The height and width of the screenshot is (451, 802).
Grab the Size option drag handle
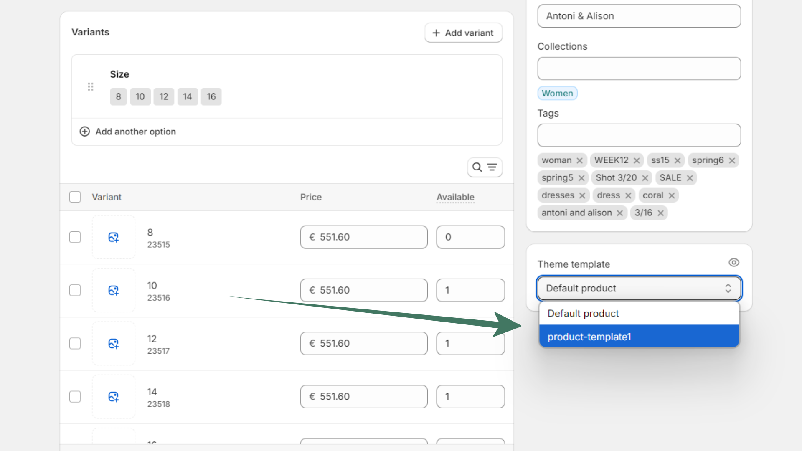tap(91, 86)
